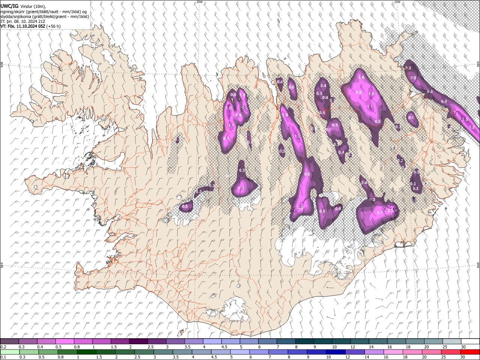The width and height of the screenshot is (480, 360).
Task: Pick the light pink swatch between 16 and 18 in the lower legend
Action: click(x=393, y=352)
